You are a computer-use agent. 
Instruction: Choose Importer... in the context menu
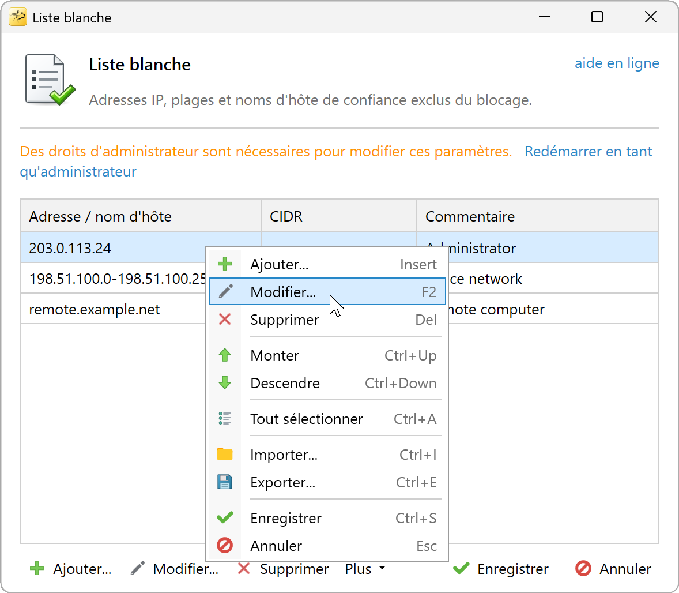pos(327,455)
